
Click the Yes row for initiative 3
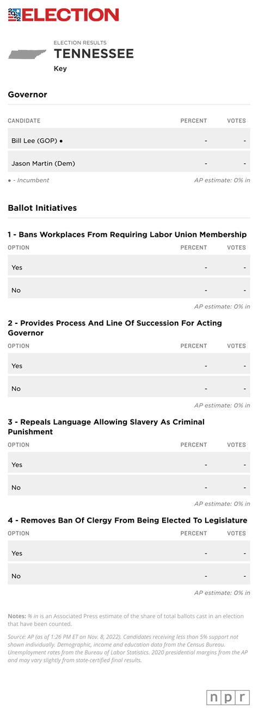129,465
